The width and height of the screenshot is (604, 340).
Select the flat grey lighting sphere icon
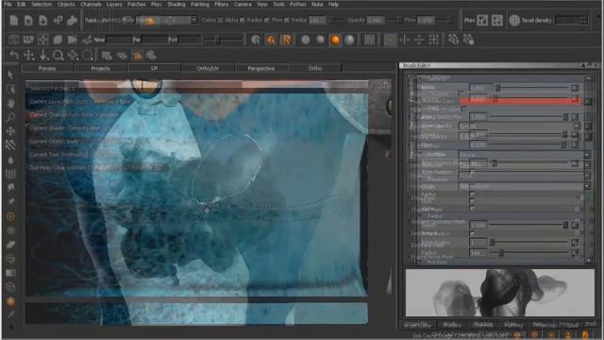pos(306,40)
